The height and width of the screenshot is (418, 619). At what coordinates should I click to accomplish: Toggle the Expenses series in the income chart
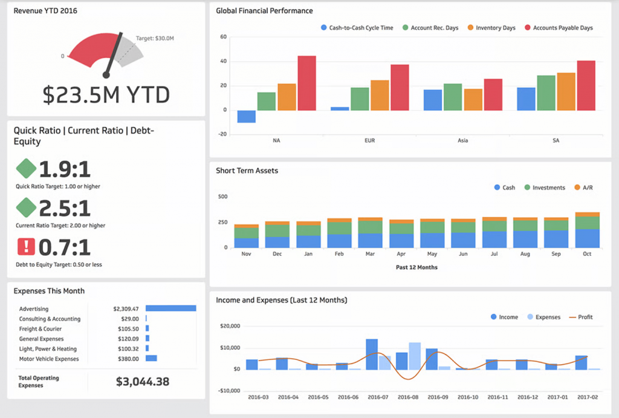(x=530, y=316)
